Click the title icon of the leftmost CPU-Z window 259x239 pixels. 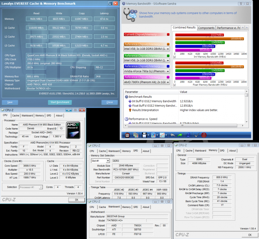tap(3, 110)
